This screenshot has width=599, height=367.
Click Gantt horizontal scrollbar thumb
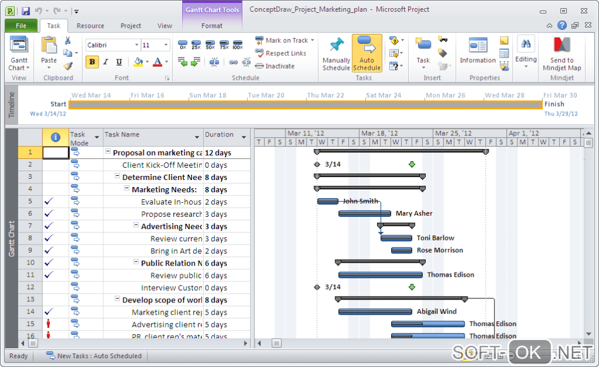277,344
